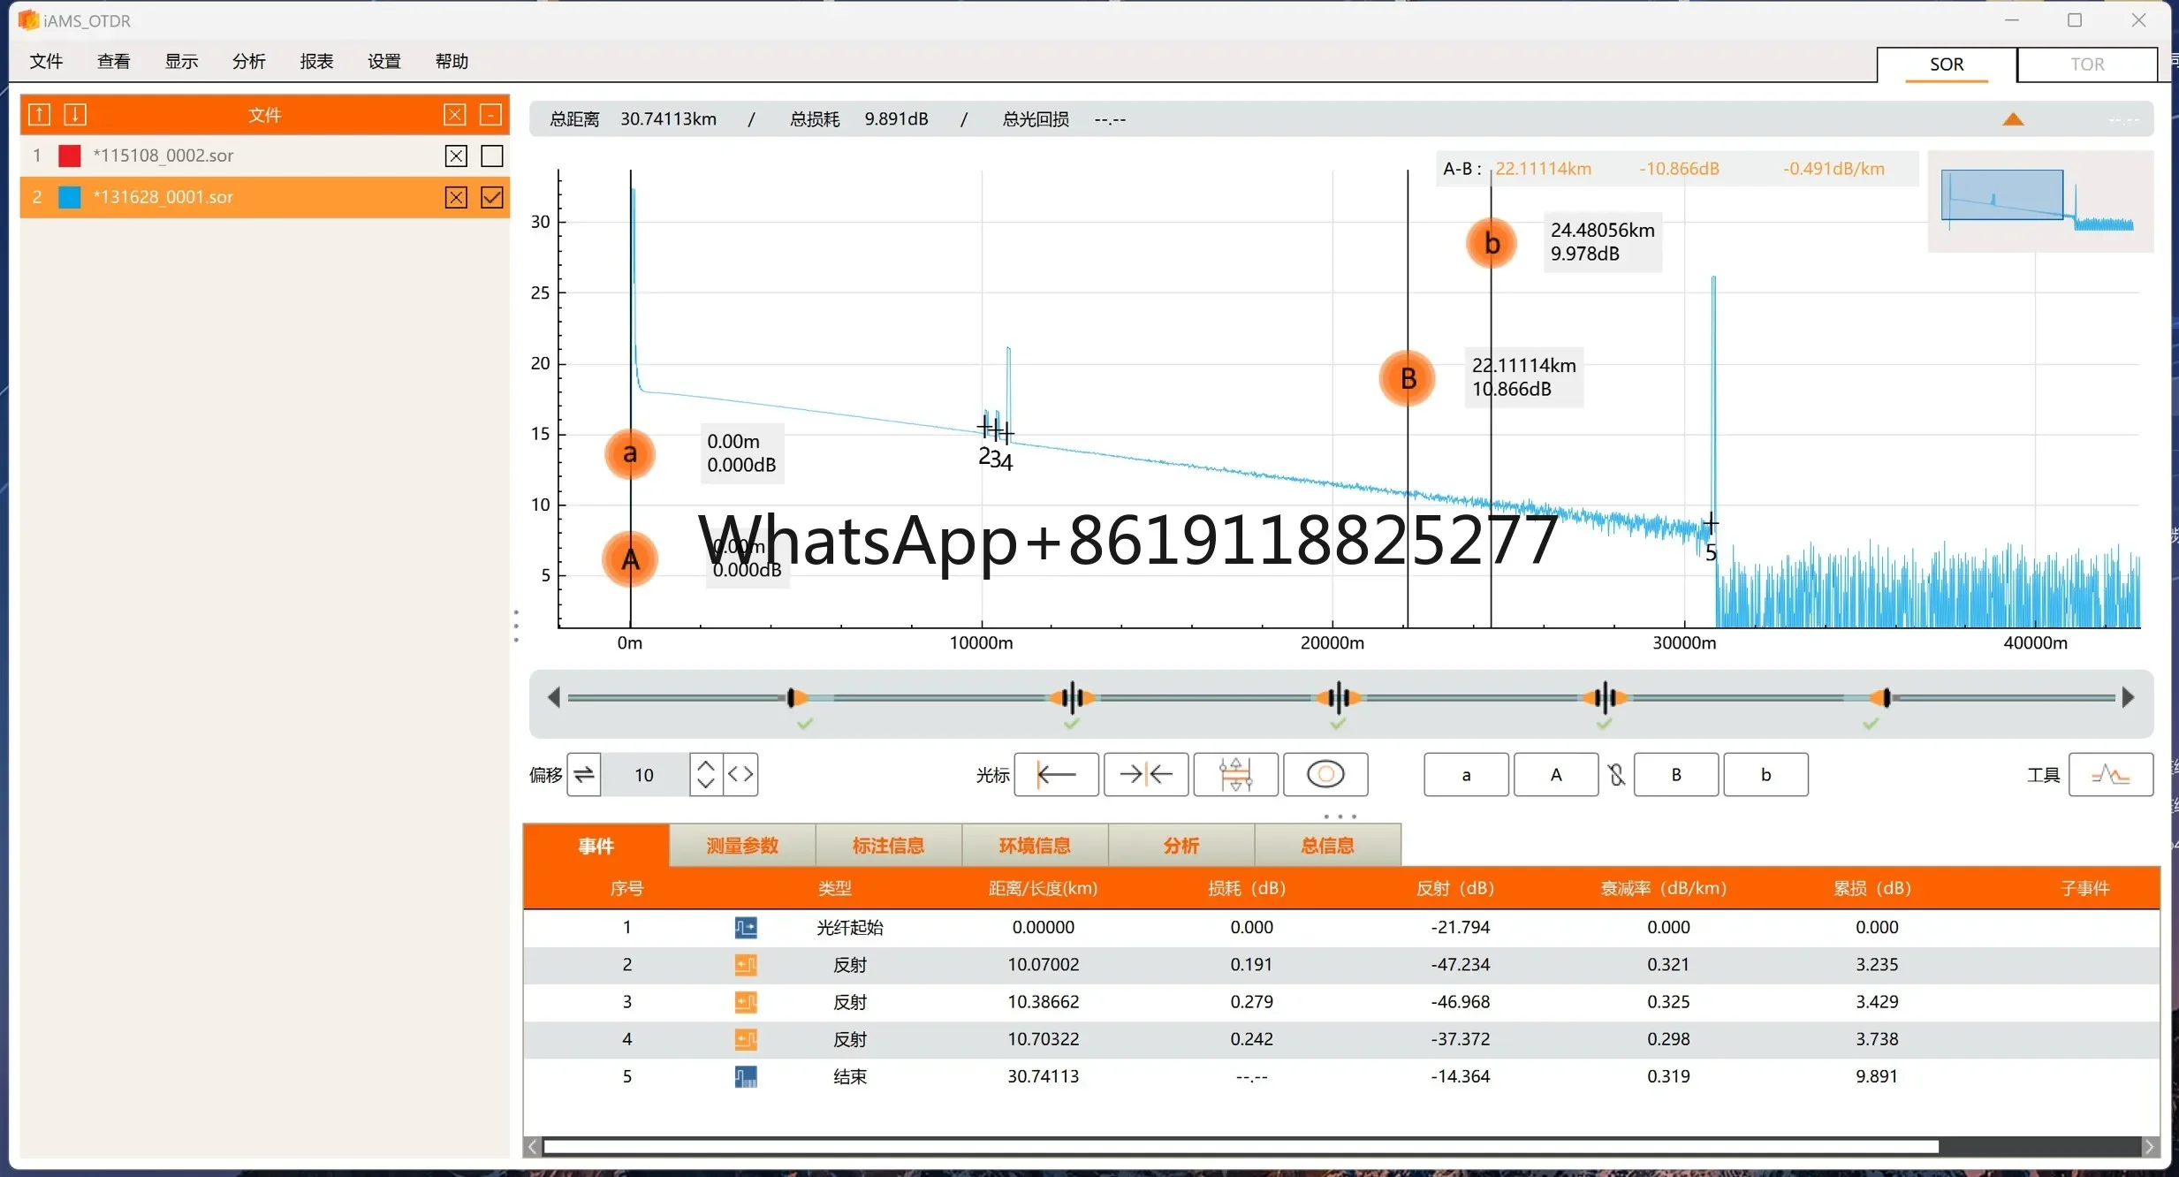This screenshot has width=2179, height=1177.
Task: Click cursor button labeled B
Action: pos(1676,775)
